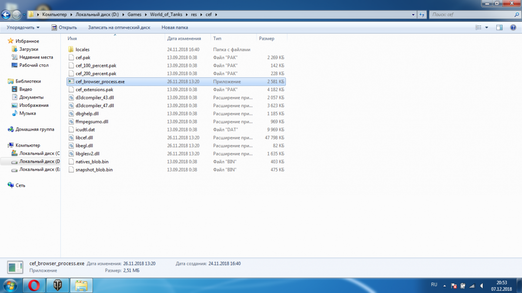Show hidden tray icons arrow

445,286
